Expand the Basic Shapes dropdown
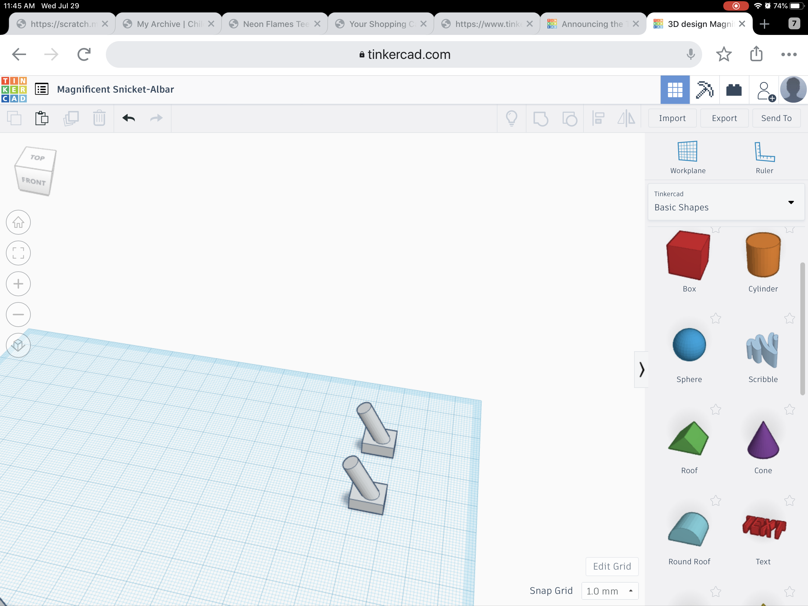This screenshot has width=808, height=606. coord(726,202)
